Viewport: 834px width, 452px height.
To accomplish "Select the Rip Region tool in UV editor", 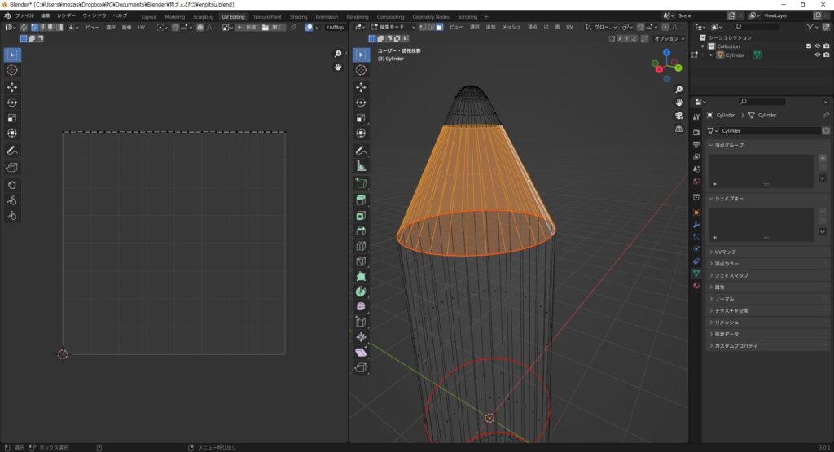I will pos(12,168).
